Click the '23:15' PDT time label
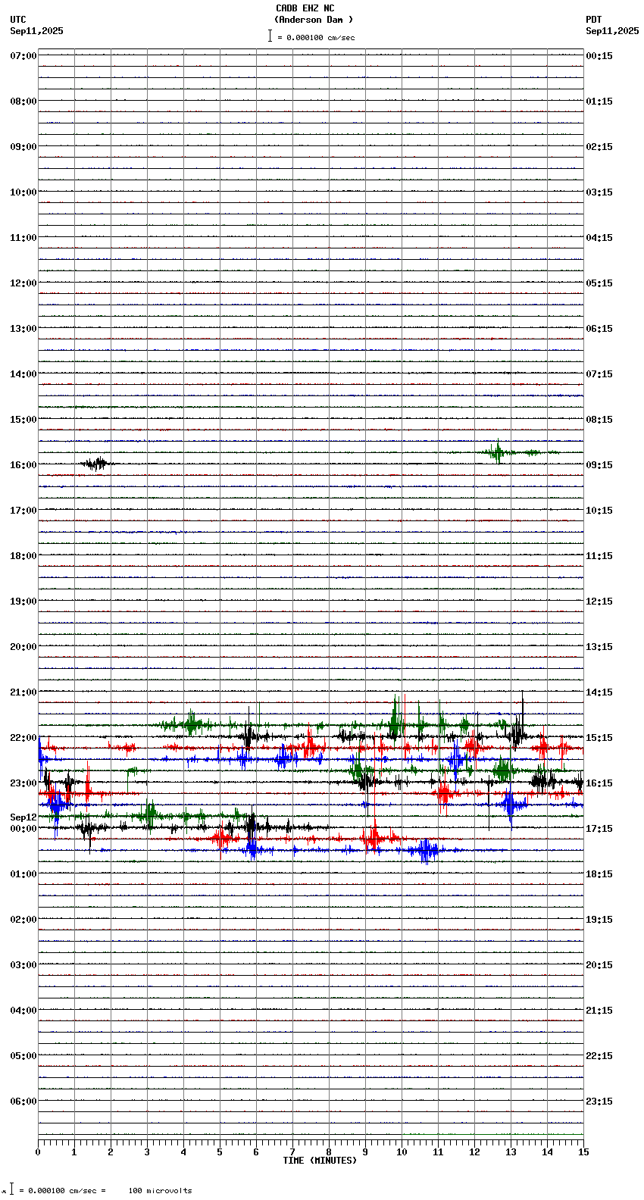The width and height of the screenshot is (644, 1200). 599,1102
